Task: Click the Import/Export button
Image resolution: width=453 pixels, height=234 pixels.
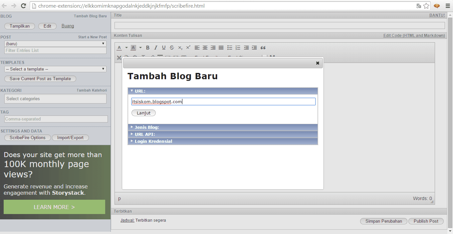Action: point(70,137)
